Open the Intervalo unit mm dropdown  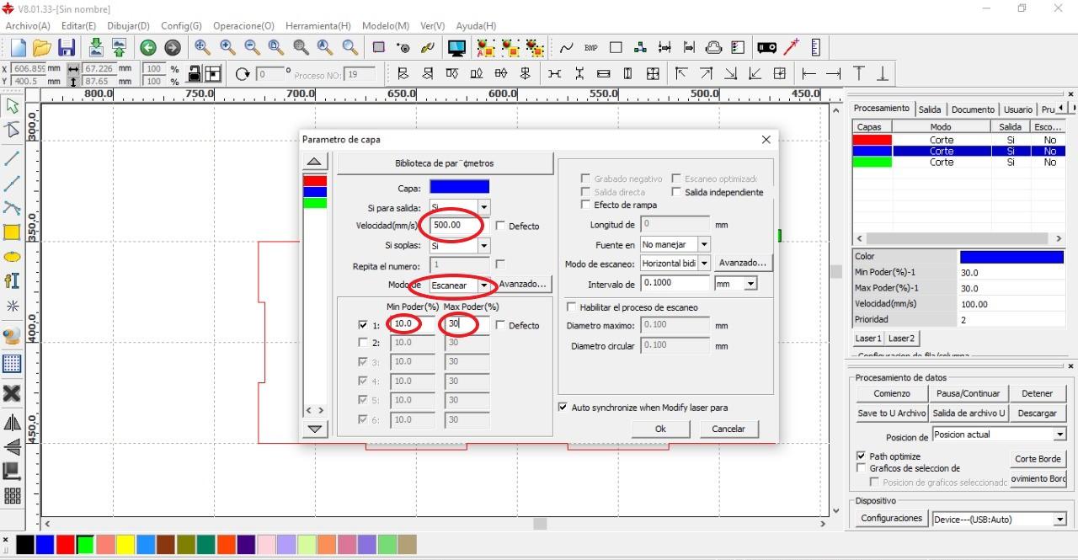(x=750, y=284)
